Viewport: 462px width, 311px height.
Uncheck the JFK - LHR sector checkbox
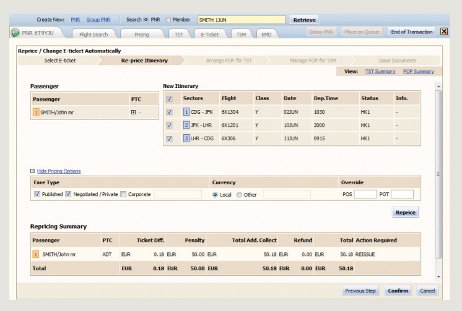[x=169, y=126]
